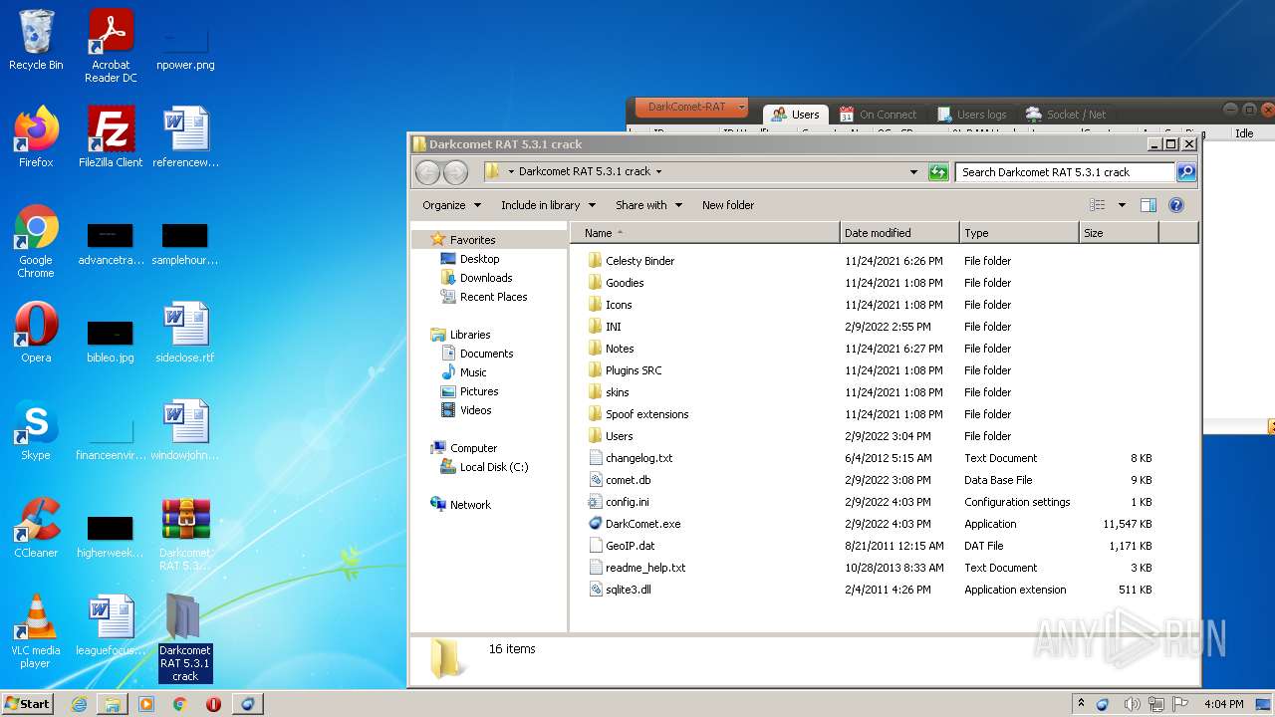This screenshot has height=717, width=1275.
Task: Show hidden tray icons arrow
Action: pyautogui.click(x=1081, y=704)
